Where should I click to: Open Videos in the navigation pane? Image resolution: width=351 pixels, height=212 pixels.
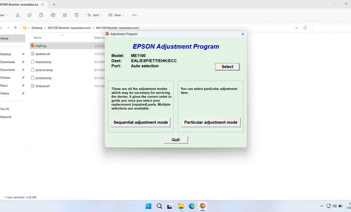[5, 93]
